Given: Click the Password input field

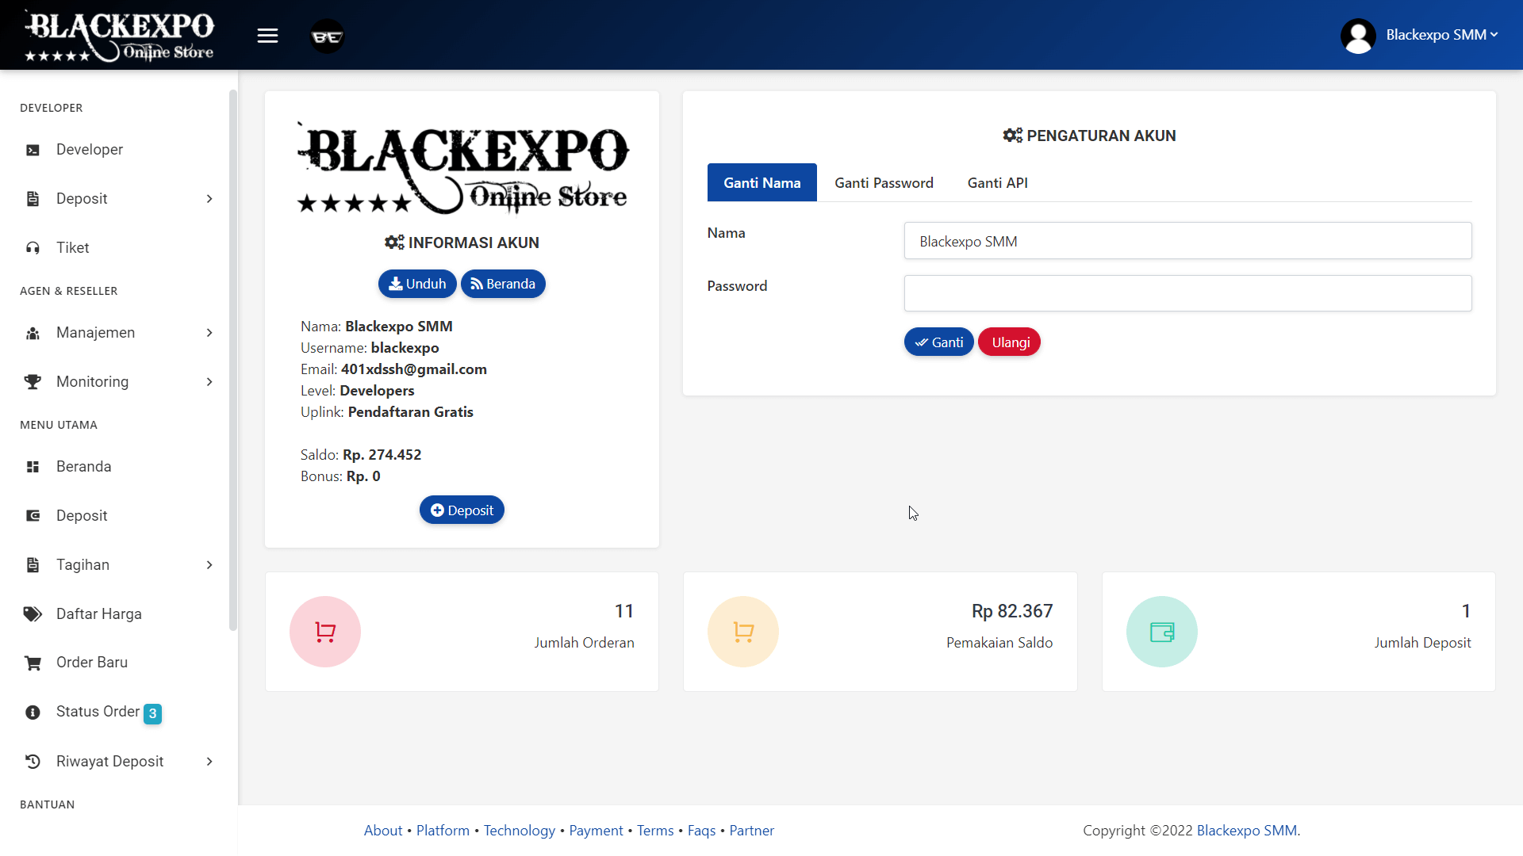Looking at the screenshot, I should [x=1187, y=293].
